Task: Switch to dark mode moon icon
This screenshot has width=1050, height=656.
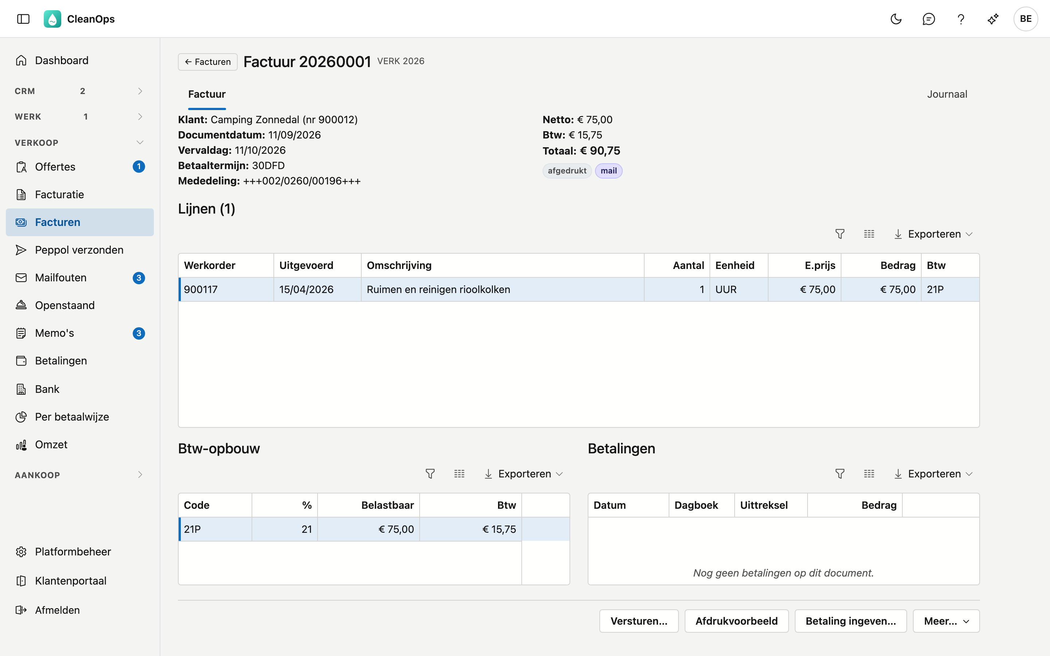Action: click(896, 19)
